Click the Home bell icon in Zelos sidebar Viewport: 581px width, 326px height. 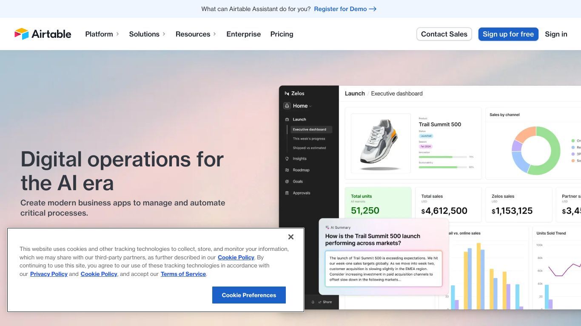point(287,106)
